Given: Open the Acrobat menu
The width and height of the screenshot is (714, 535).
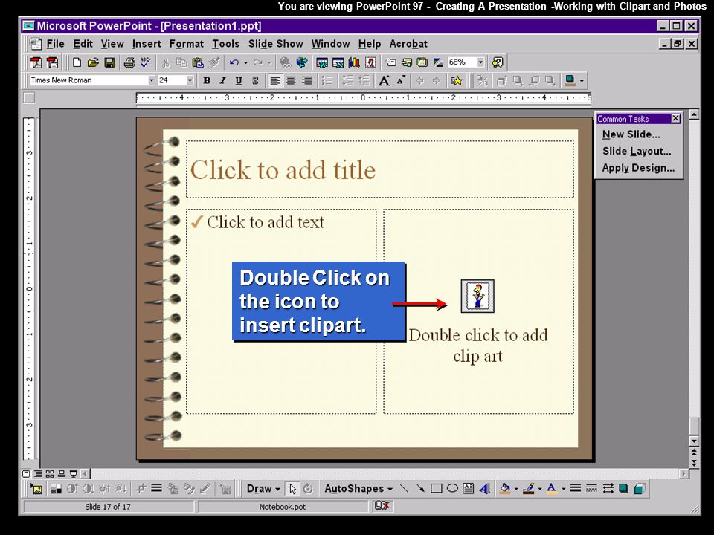Looking at the screenshot, I should coord(408,44).
